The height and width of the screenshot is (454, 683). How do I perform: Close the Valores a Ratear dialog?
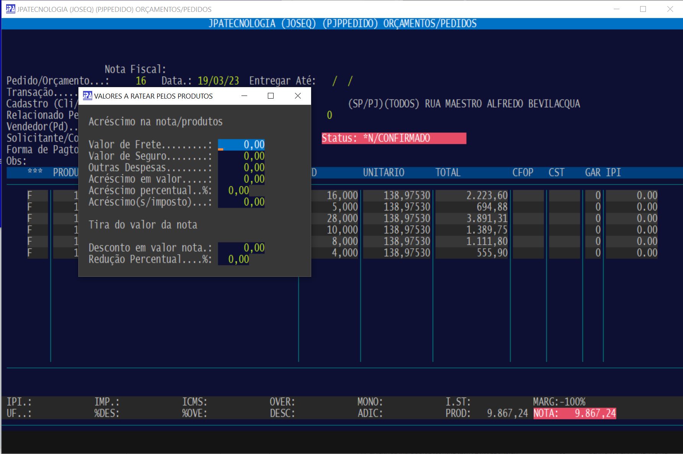(298, 96)
